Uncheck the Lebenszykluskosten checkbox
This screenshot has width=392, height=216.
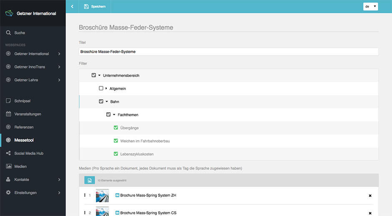coord(116,154)
